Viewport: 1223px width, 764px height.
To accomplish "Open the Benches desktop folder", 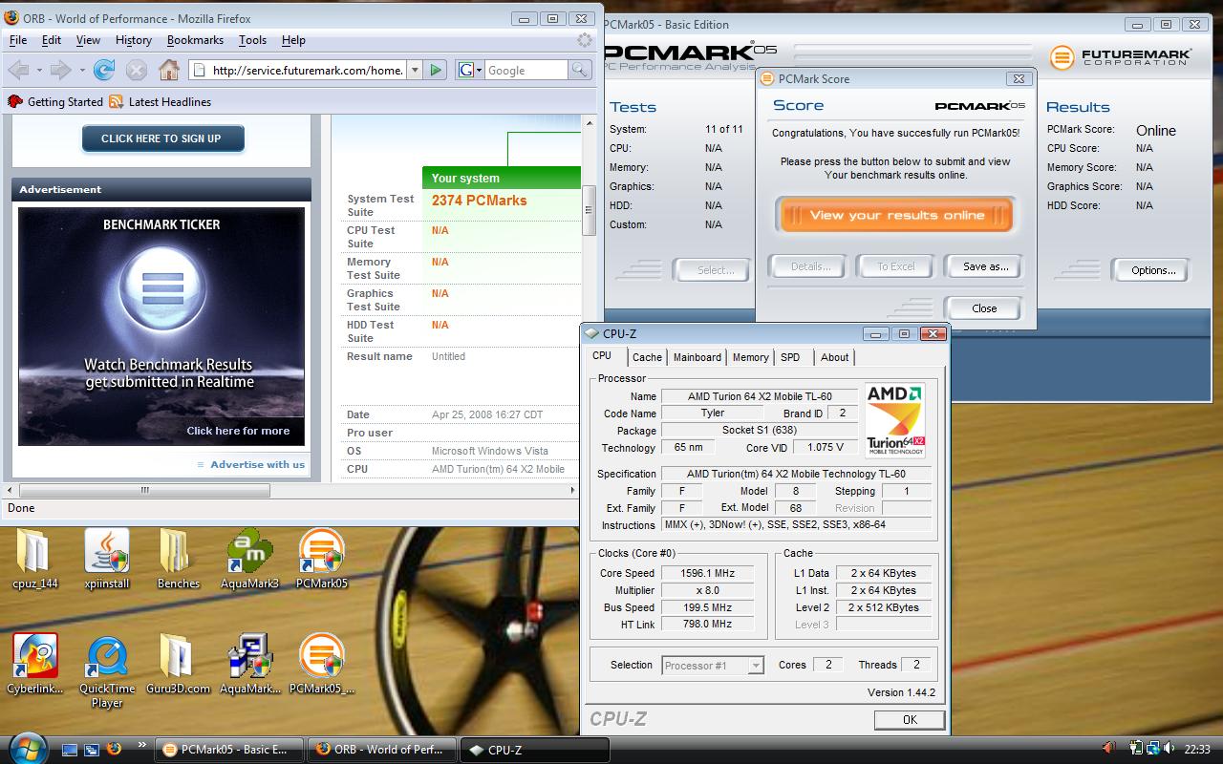I will click(179, 560).
